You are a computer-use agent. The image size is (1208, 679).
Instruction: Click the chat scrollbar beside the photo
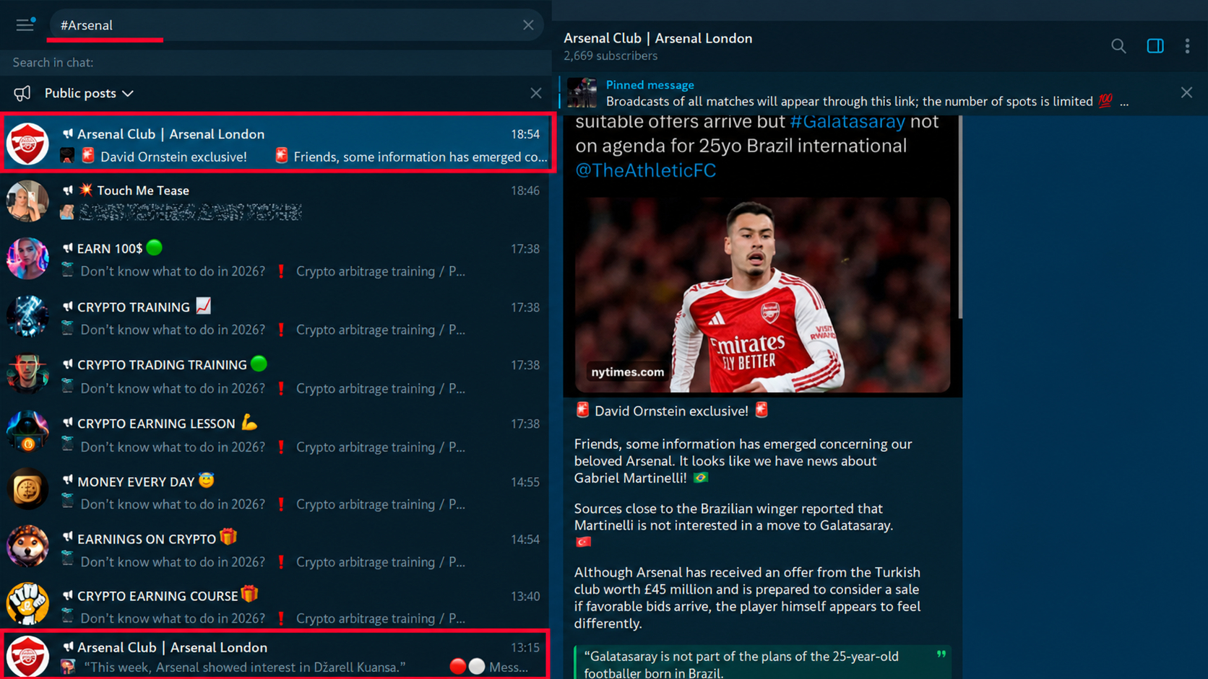[x=960, y=216]
